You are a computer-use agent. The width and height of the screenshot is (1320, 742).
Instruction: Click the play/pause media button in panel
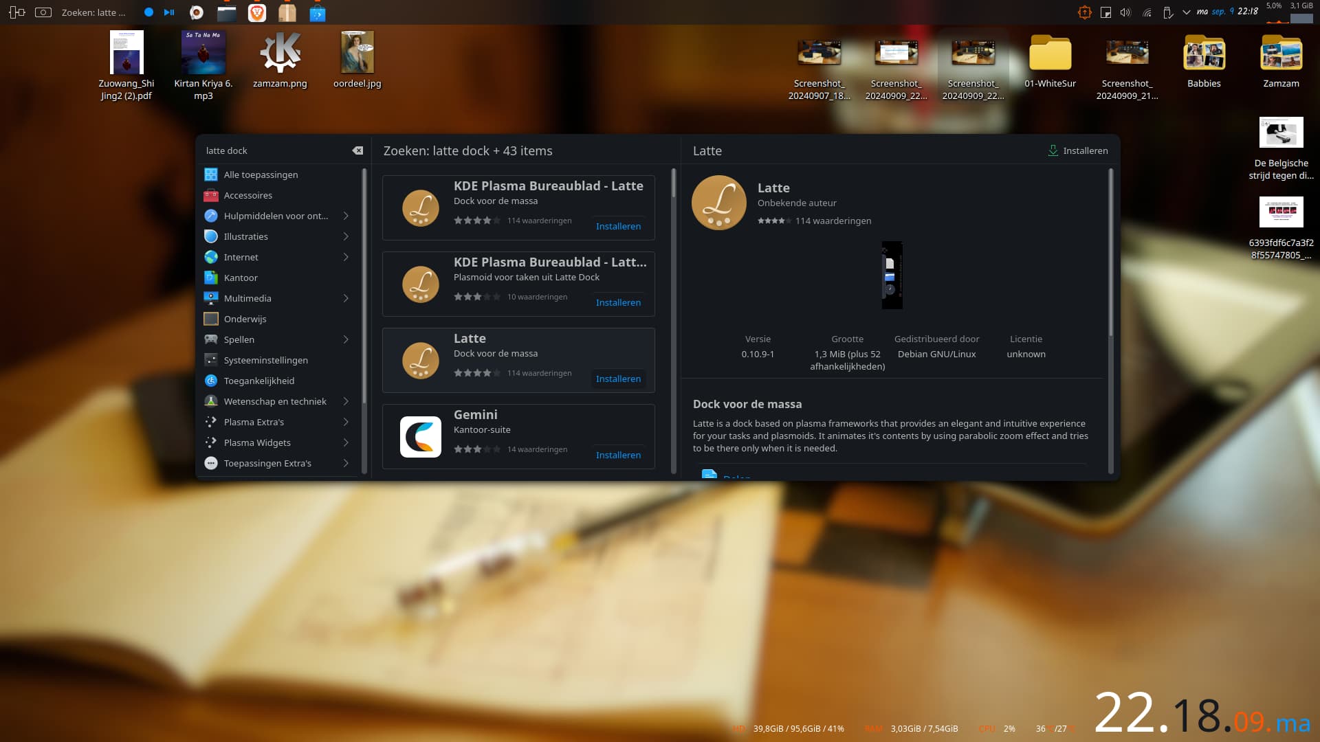(x=169, y=12)
